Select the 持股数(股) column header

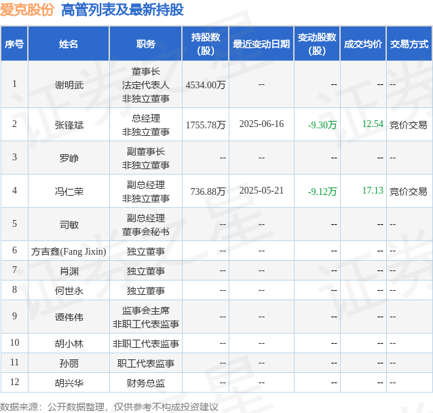coord(206,44)
